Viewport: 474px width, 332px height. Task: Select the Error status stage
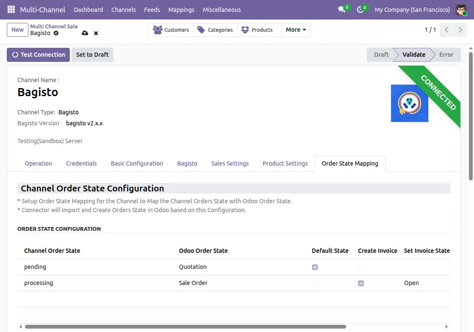click(446, 55)
